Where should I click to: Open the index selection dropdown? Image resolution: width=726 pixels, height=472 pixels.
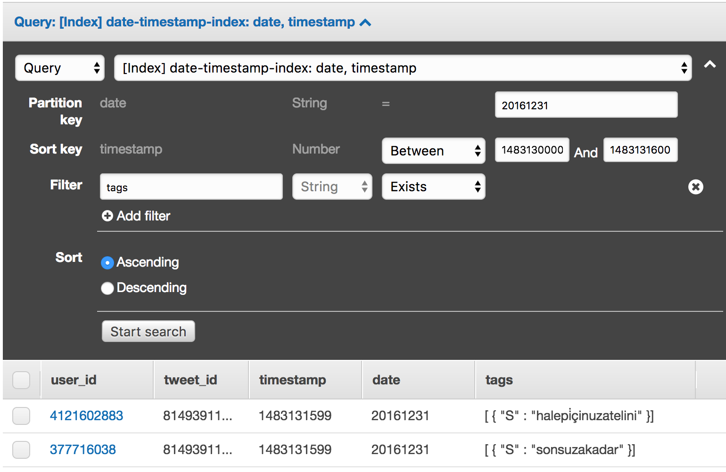point(403,68)
